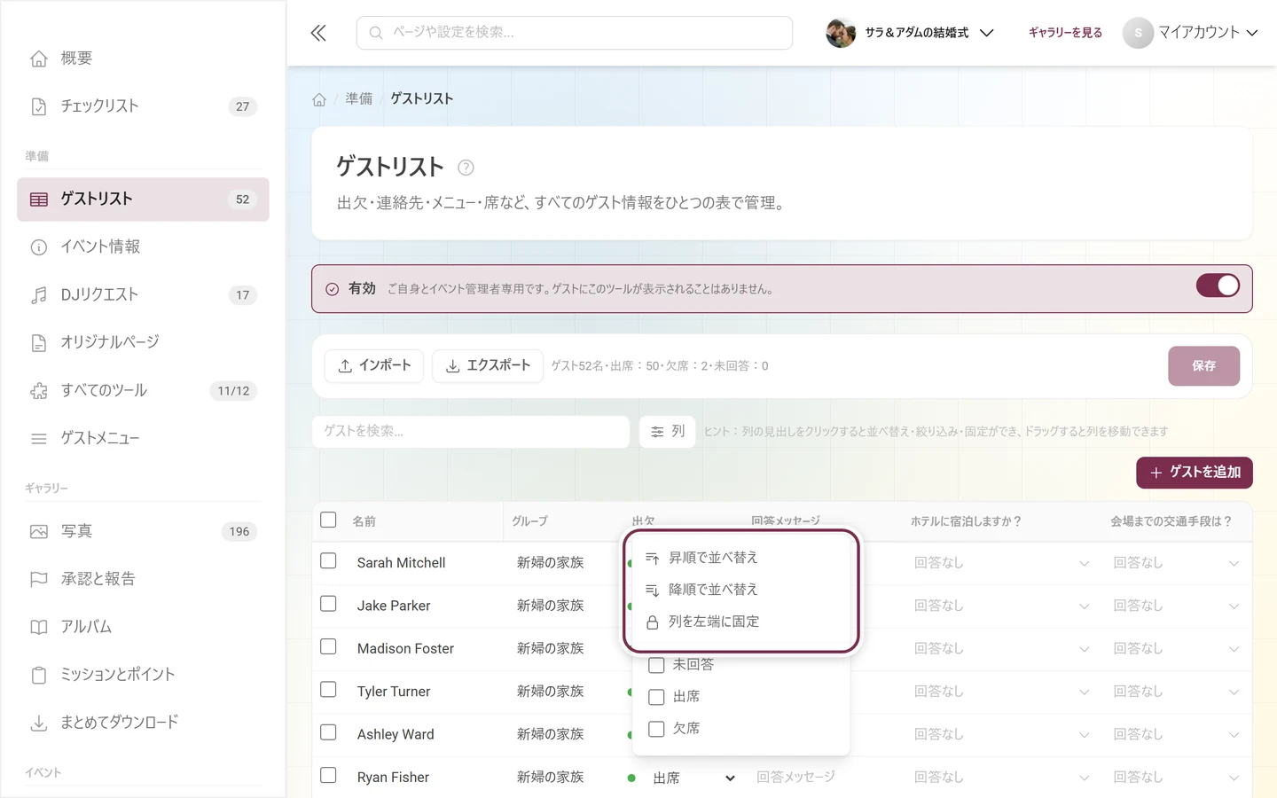Focus the ゲストを検索 input field
Viewport: 1277px width, 798px height.
[471, 432]
